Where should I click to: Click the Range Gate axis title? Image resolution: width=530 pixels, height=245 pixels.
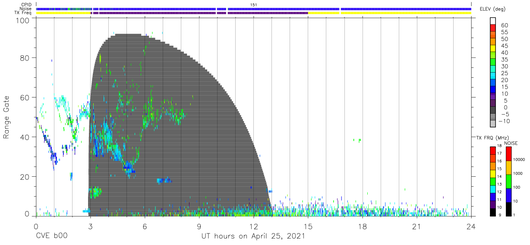click(x=6, y=117)
